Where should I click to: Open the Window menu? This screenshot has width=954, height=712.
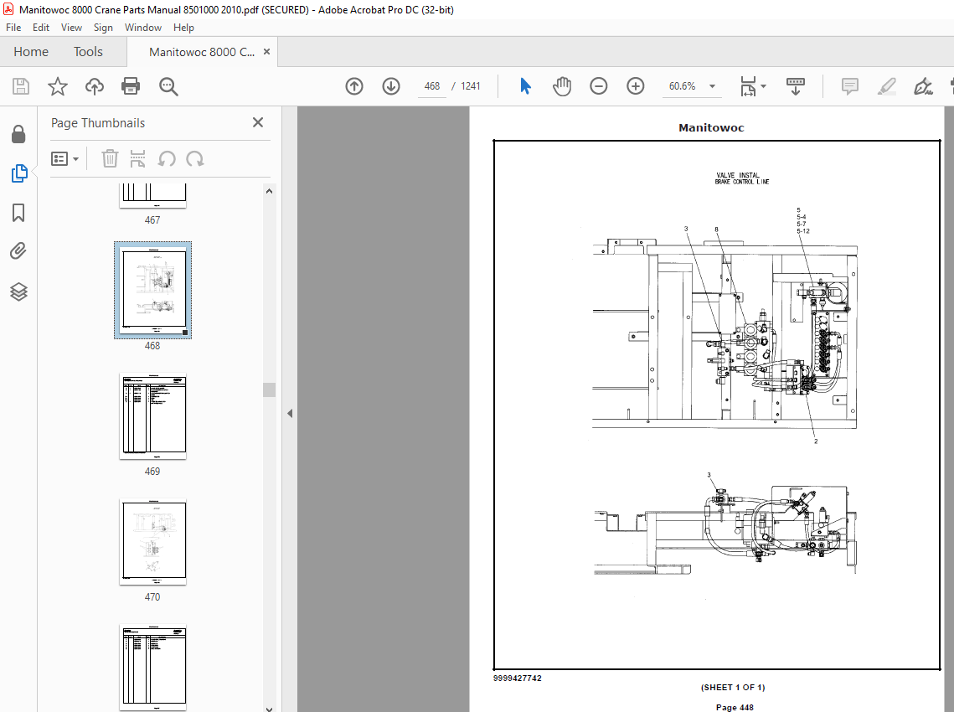coord(143,28)
